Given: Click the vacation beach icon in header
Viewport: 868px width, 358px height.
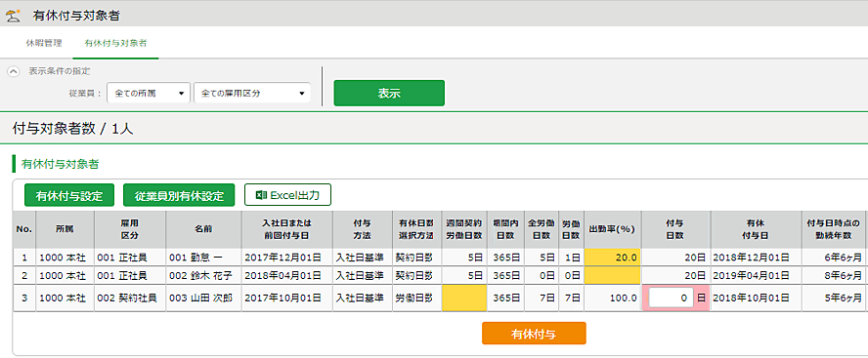Looking at the screenshot, I should tap(13, 16).
